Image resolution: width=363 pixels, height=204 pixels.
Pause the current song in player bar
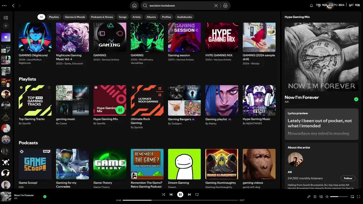(180, 195)
